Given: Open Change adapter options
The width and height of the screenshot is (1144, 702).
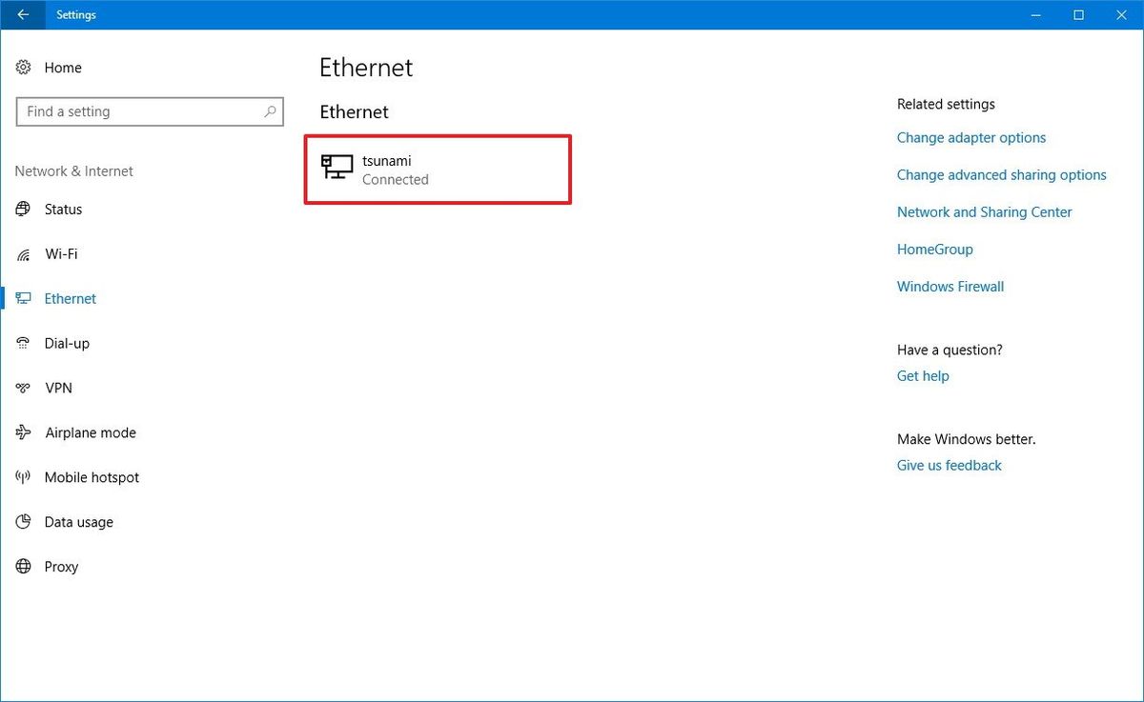Looking at the screenshot, I should (970, 137).
